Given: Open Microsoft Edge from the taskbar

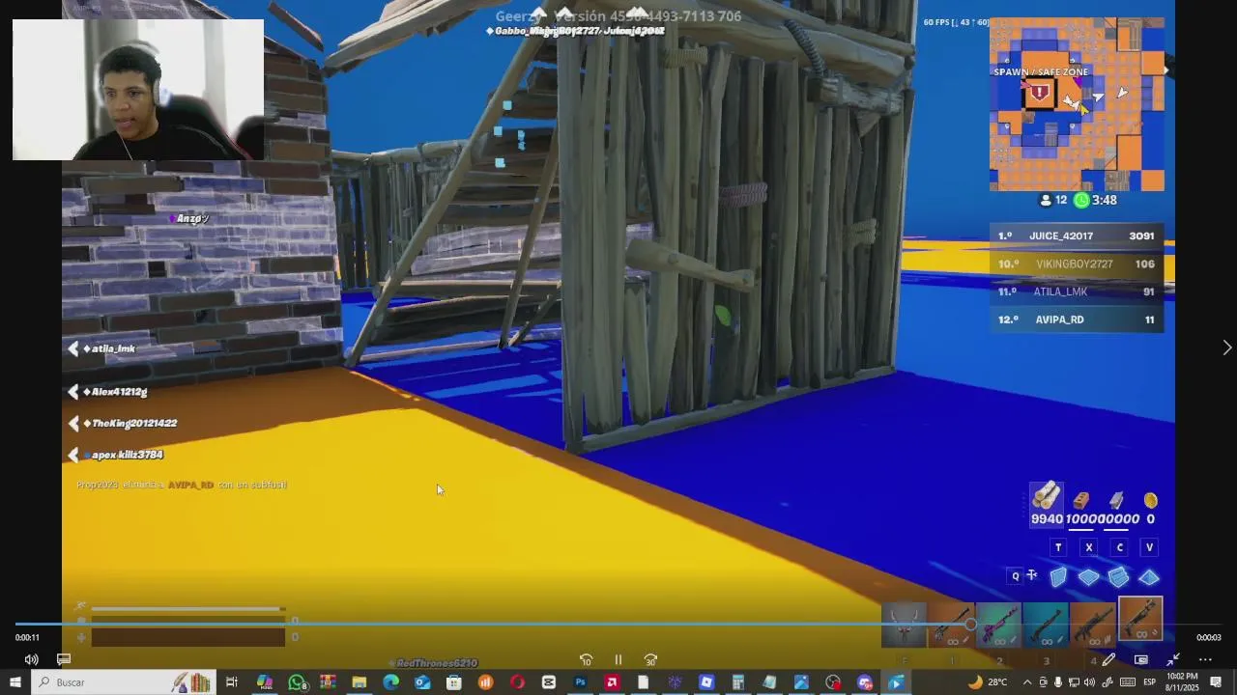Looking at the screenshot, I should (390, 682).
